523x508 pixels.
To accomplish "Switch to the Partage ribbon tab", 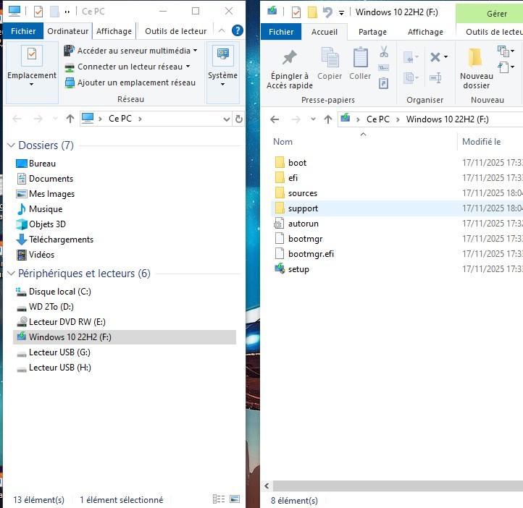I will [372, 32].
